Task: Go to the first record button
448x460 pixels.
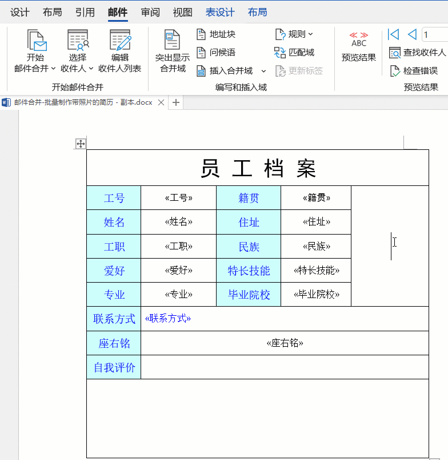Action: coord(393,34)
